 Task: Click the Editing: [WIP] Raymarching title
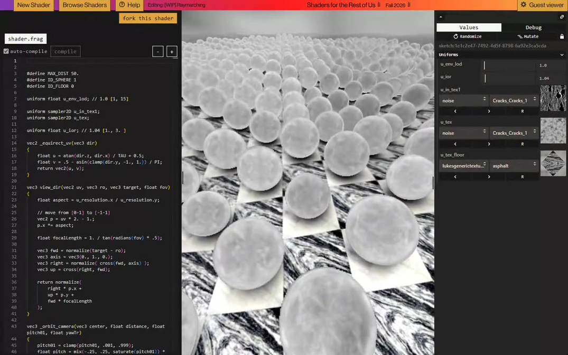coord(176,5)
